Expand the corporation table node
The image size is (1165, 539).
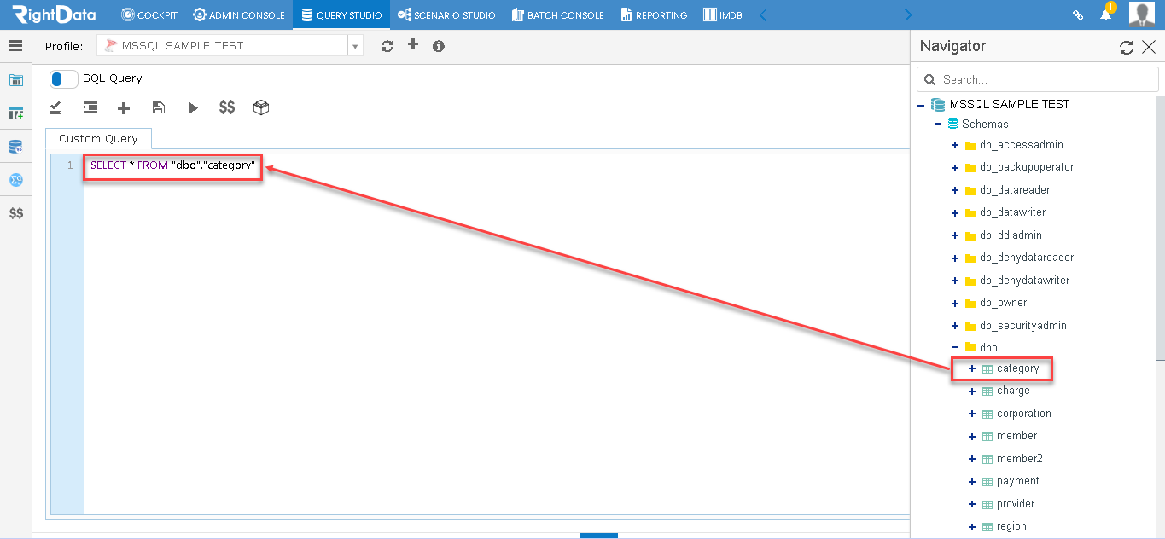coord(972,414)
